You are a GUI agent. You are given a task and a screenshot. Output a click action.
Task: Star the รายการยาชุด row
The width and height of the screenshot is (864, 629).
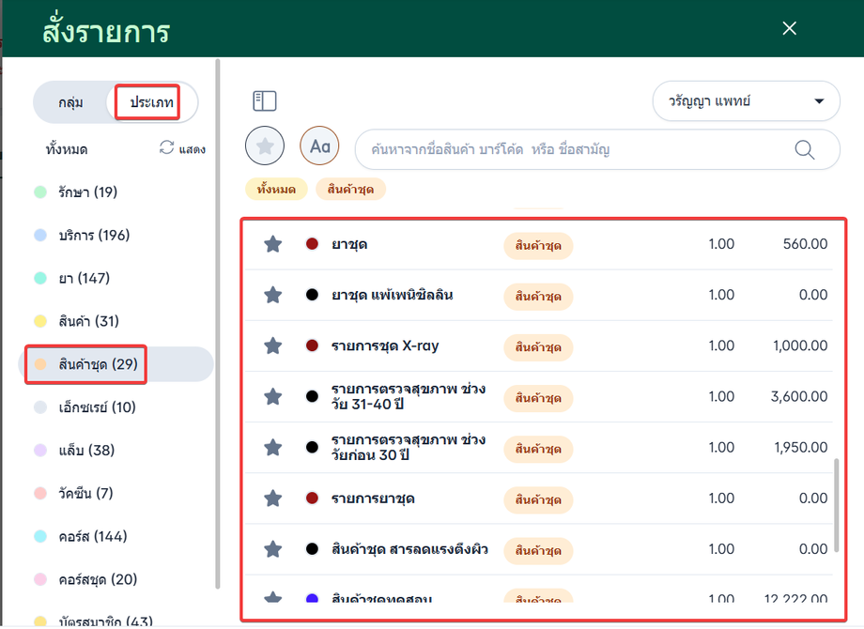(272, 499)
